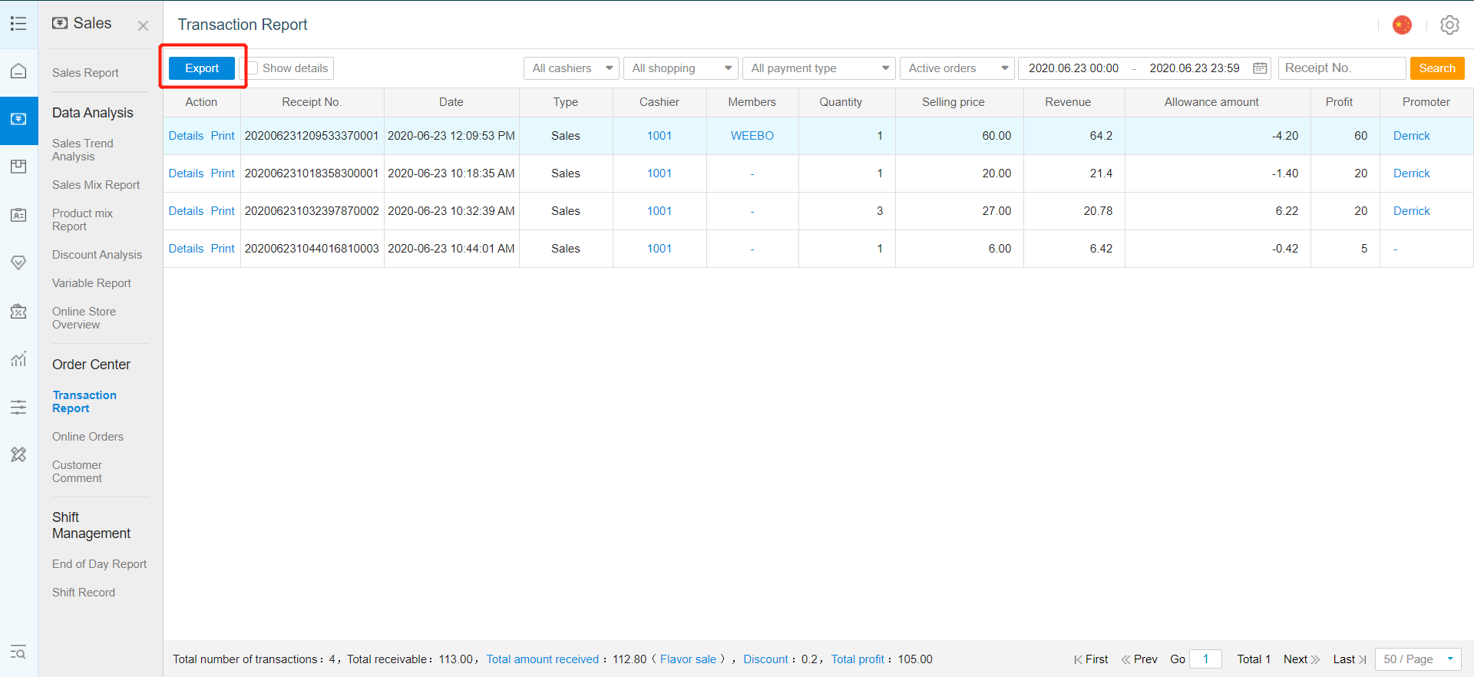
Task: Select the active Sales icon in left rail
Action: 18,120
